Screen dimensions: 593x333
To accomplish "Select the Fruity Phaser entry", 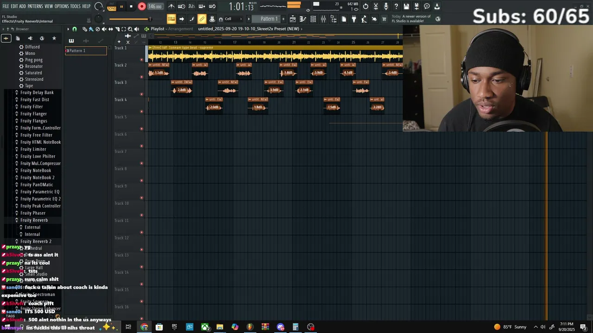I will pos(33,213).
